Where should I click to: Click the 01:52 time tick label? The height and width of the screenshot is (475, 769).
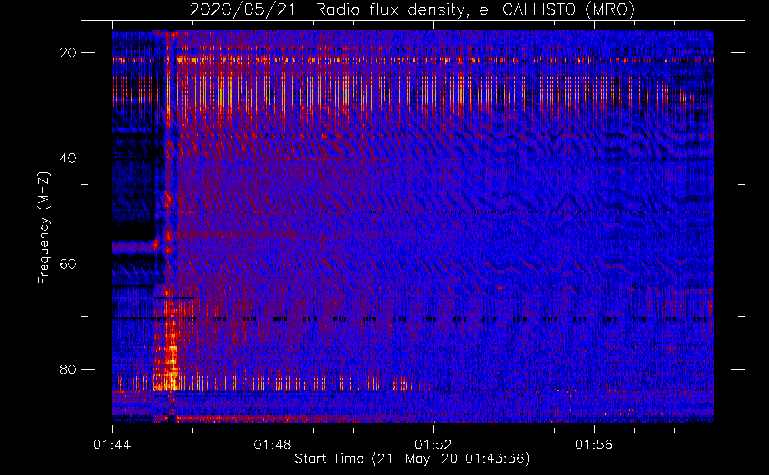433,445
